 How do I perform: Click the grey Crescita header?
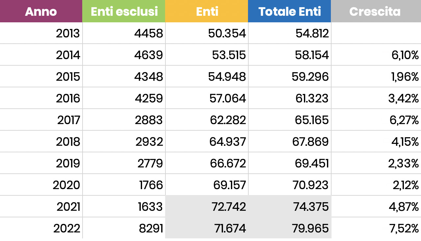tap(376, 11)
